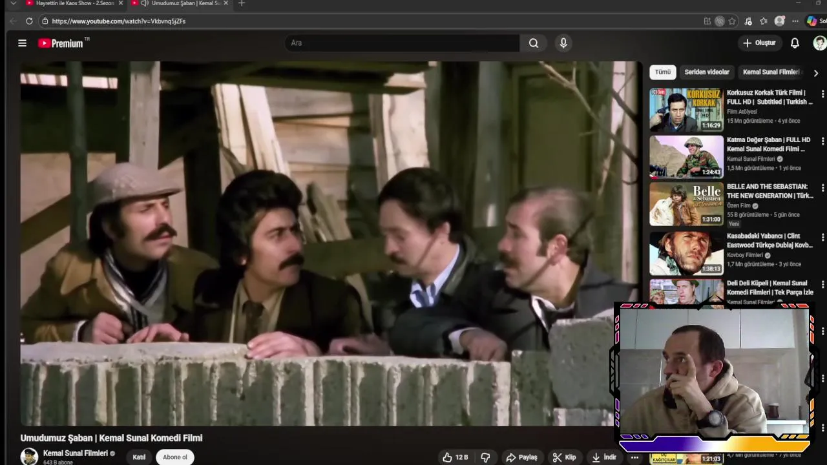This screenshot has height=465, width=827.
Task: Click the YouTube search field Ara
Action: 402,43
